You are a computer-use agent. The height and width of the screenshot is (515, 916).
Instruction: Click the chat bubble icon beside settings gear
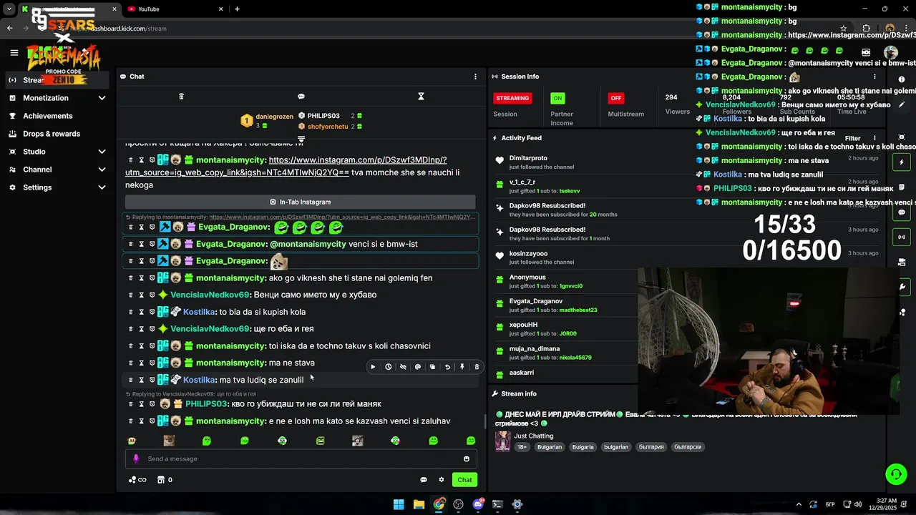424,480
